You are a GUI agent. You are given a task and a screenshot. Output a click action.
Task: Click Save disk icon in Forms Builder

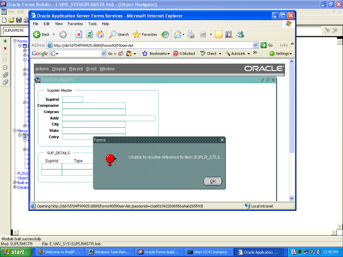[x=19, y=20]
